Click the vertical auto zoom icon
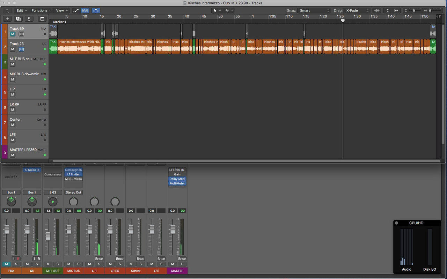The image size is (447, 279). pyautogui.click(x=388, y=10)
